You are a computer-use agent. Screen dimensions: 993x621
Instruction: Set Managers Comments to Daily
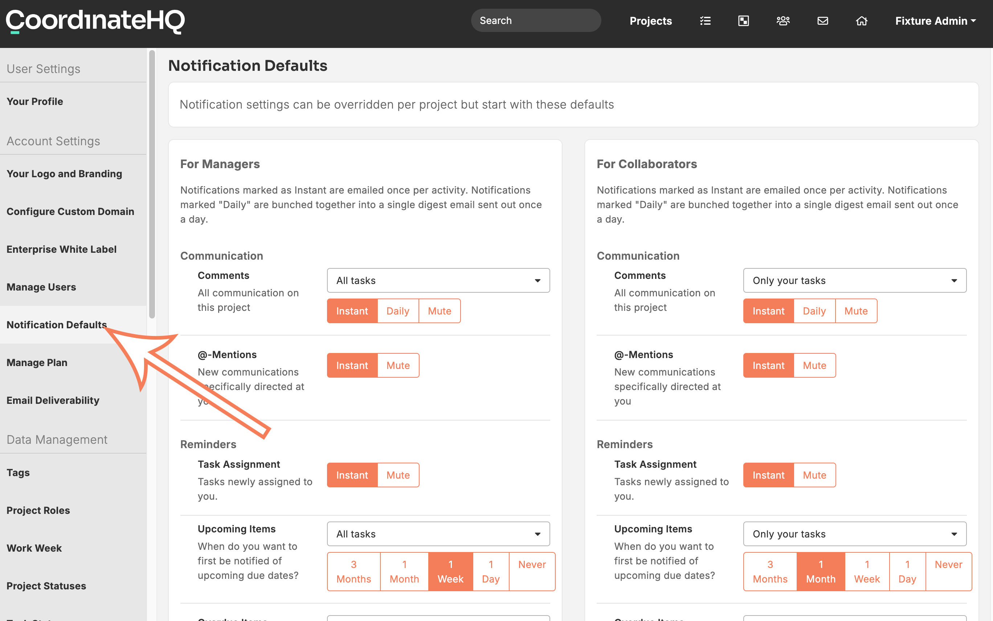pos(398,311)
